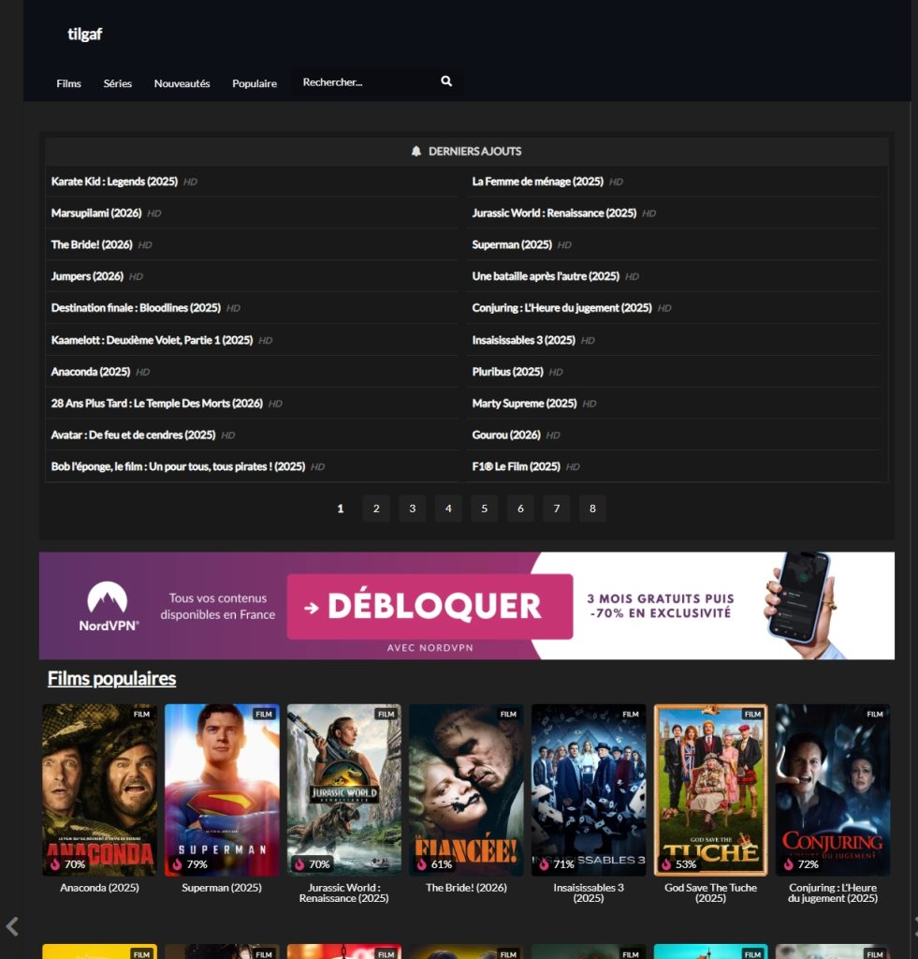Click the bell icon beside Derniers Ajouts
Viewport: 918px width, 959px height.
point(416,151)
